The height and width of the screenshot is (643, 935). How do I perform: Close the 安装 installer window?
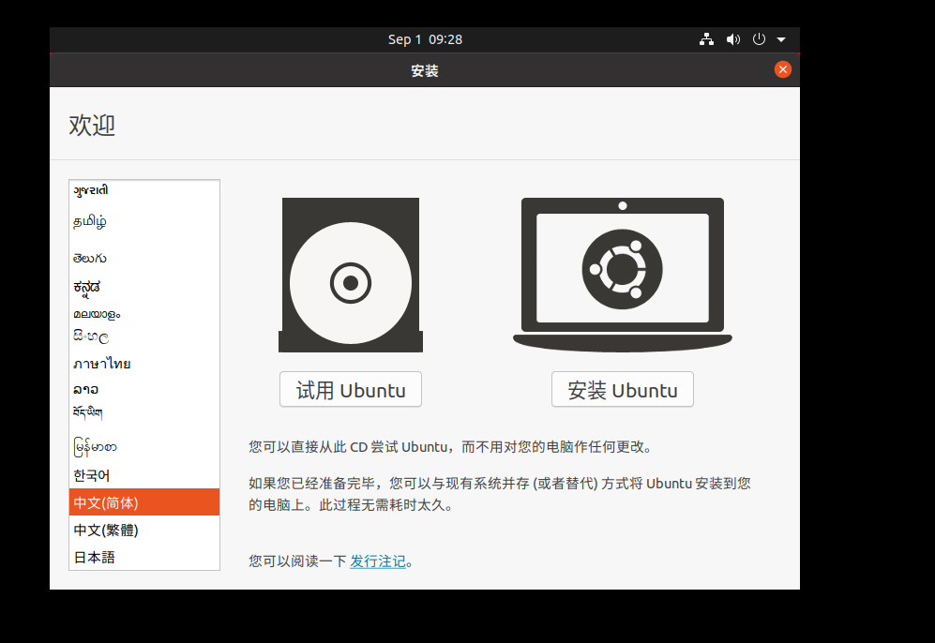click(782, 69)
